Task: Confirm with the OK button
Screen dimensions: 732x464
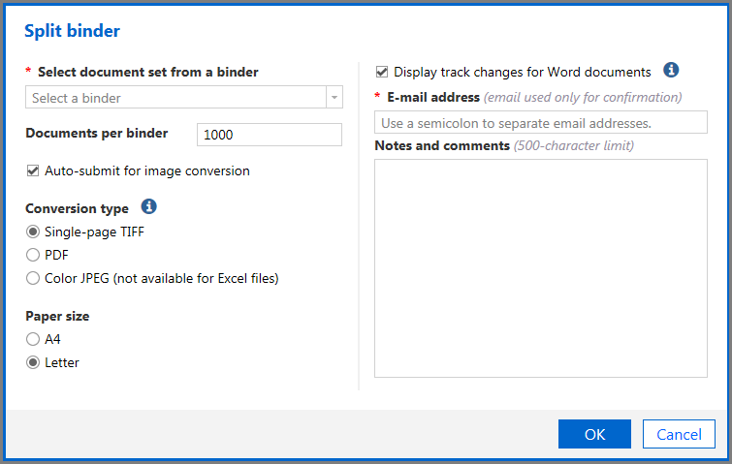Action: (594, 434)
